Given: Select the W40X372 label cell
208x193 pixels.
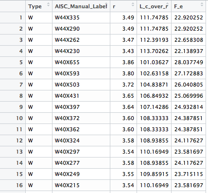Looking at the screenshot, I should 81,118.
